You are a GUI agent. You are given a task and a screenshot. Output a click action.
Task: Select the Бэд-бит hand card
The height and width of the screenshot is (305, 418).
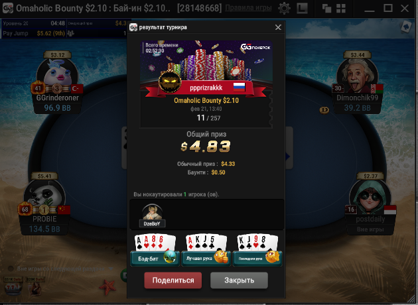155,250
